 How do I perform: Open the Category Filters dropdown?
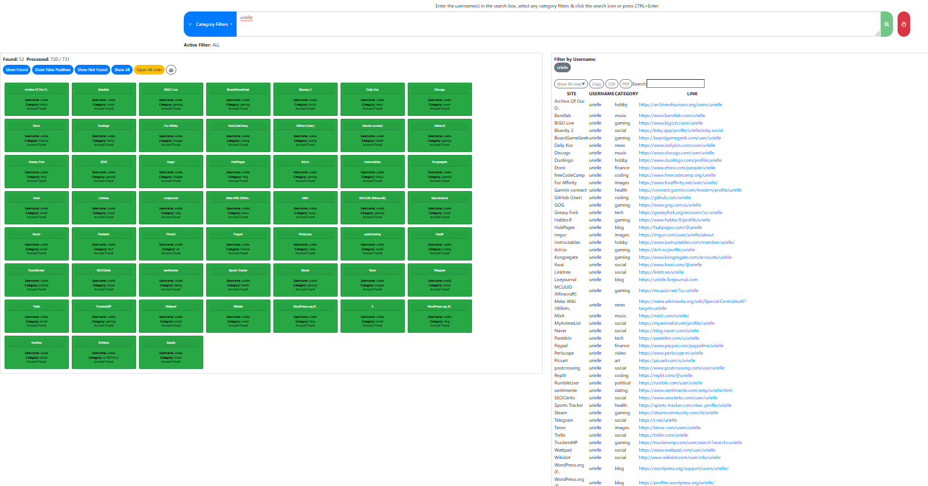(210, 24)
